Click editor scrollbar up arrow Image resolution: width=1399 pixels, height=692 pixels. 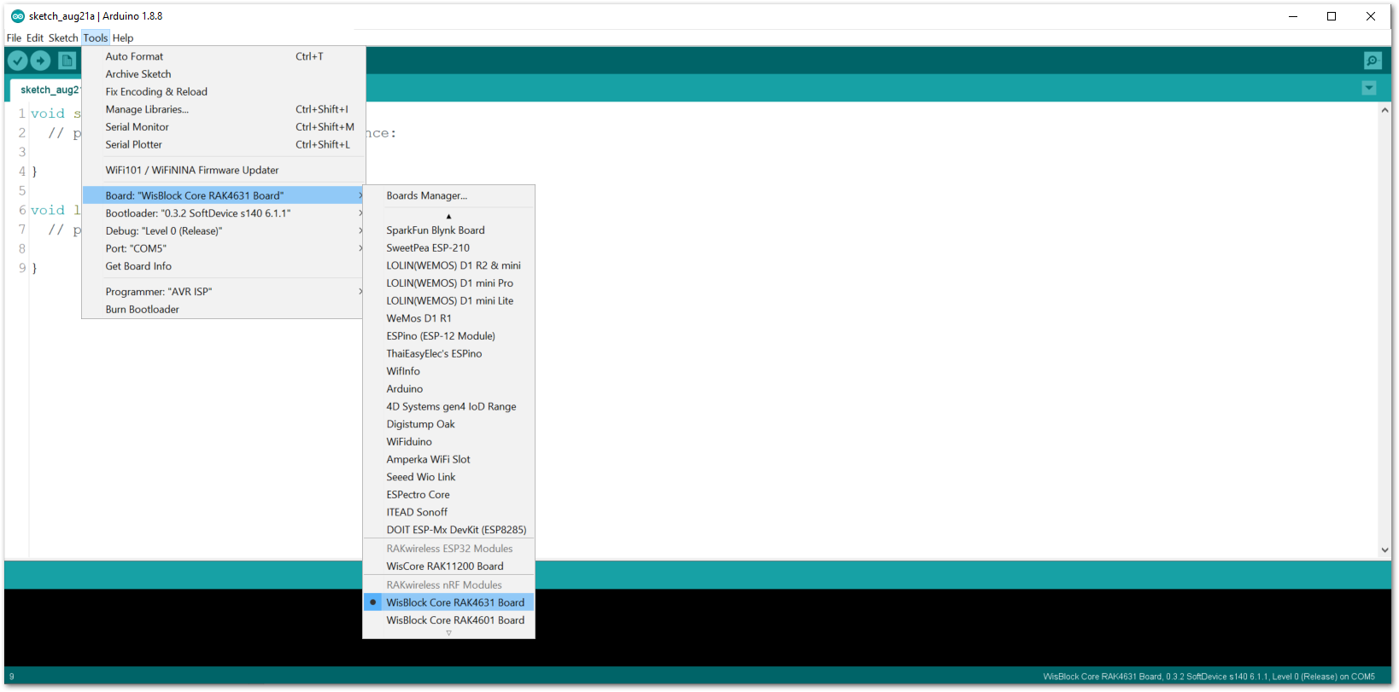click(1384, 111)
